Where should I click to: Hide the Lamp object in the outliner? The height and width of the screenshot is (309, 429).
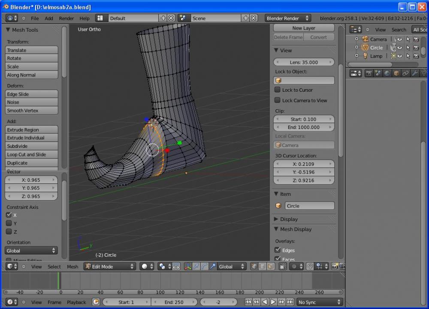(x=400, y=56)
